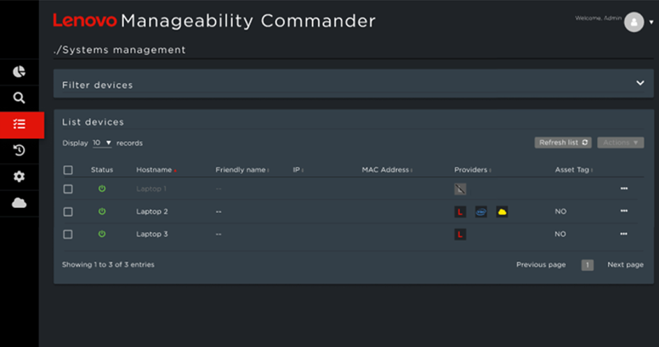Click the yellow cloud provider icon for Laptop 2
This screenshot has height=347, width=659.
pos(502,212)
